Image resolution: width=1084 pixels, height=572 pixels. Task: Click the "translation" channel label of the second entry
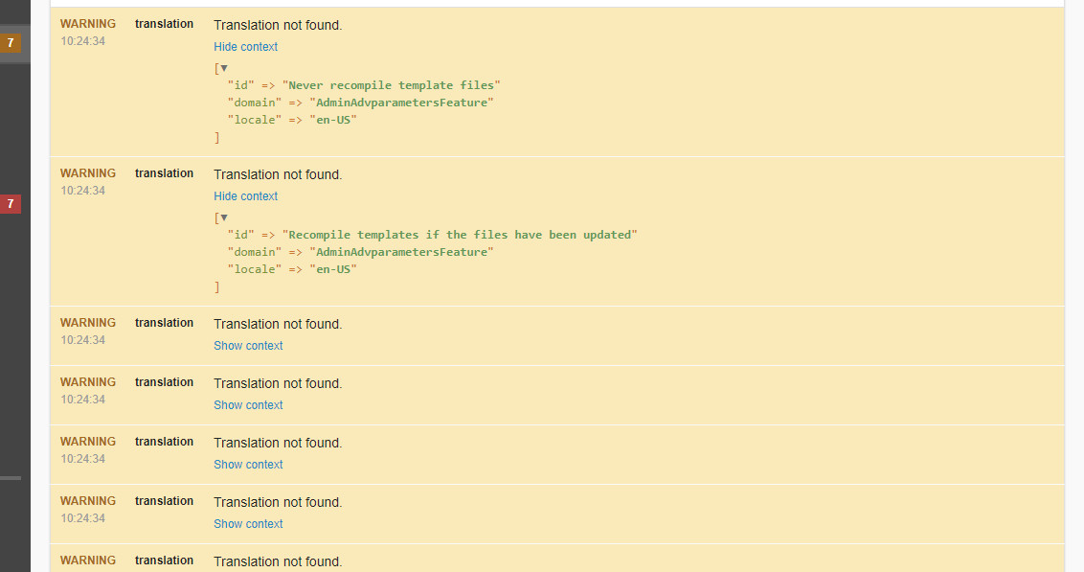164,173
